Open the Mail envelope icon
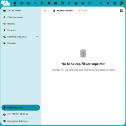 pyautogui.click(x=49, y=3)
